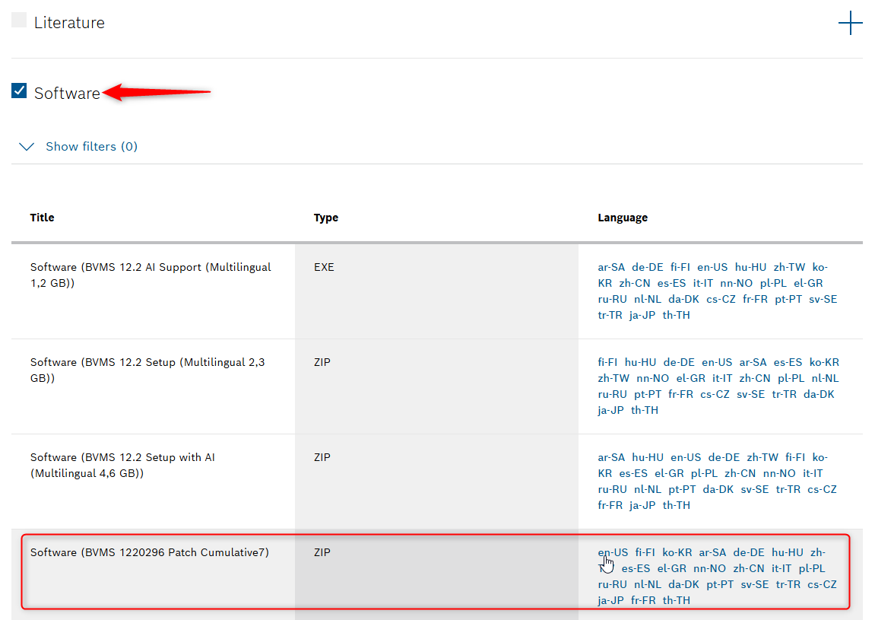Choose fi-FI for BVMS 12.2 AI Support

tap(680, 268)
